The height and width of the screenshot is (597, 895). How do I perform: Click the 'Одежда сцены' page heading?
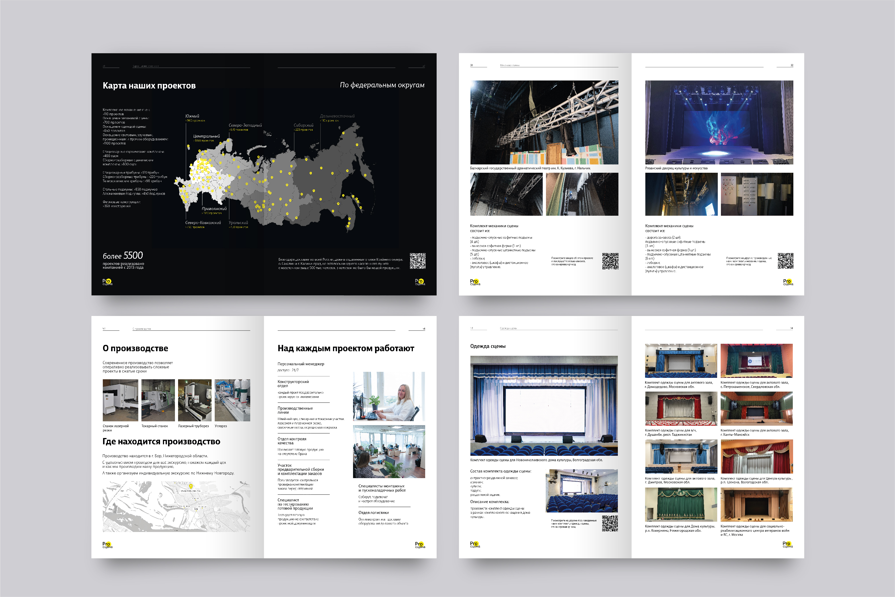(488, 346)
